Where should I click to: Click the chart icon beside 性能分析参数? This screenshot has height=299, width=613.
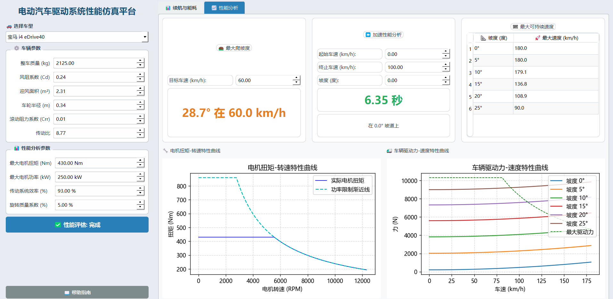(17, 148)
